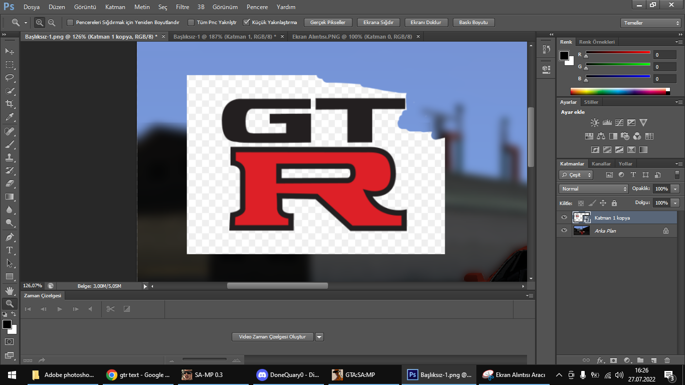The height and width of the screenshot is (385, 685).
Task: Select the Quick Selection tool
Action: tap(10, 91)
